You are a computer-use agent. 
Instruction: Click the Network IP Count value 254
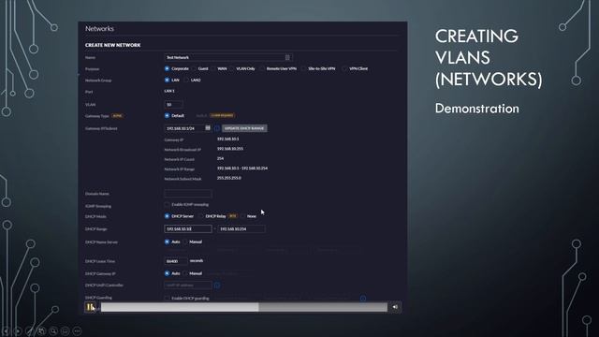click(x=221, y=158)
